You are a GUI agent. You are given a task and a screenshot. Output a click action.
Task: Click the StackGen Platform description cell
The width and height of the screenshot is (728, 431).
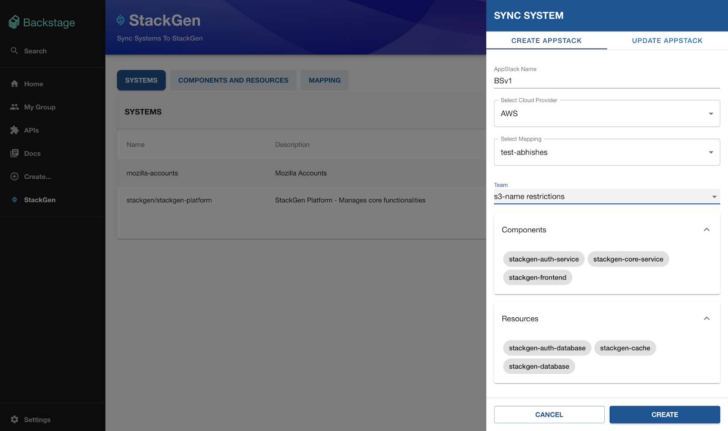(x=350, y=200)
